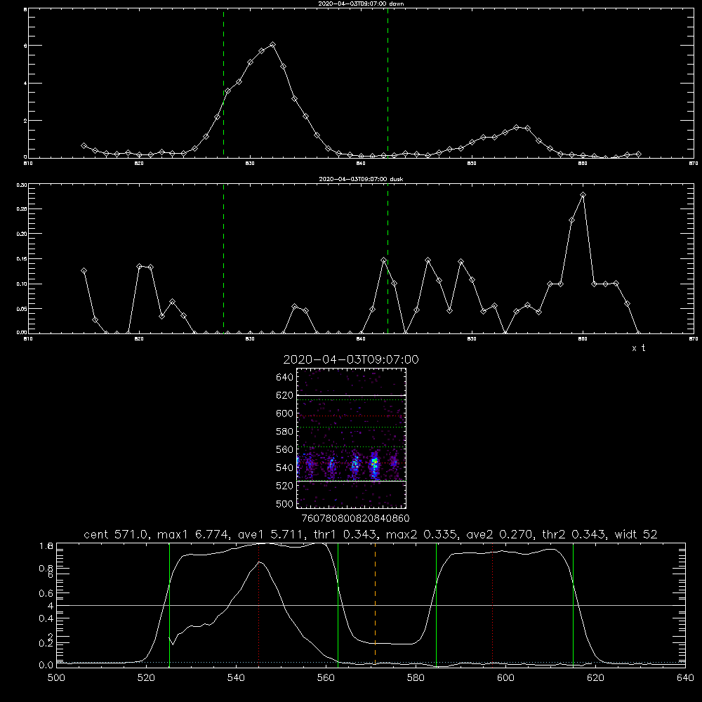The height and width of the screenshot is (702, 702).
Task: Click the left green dashed line in the dawn plot
Action: click(x=223, y=84)
